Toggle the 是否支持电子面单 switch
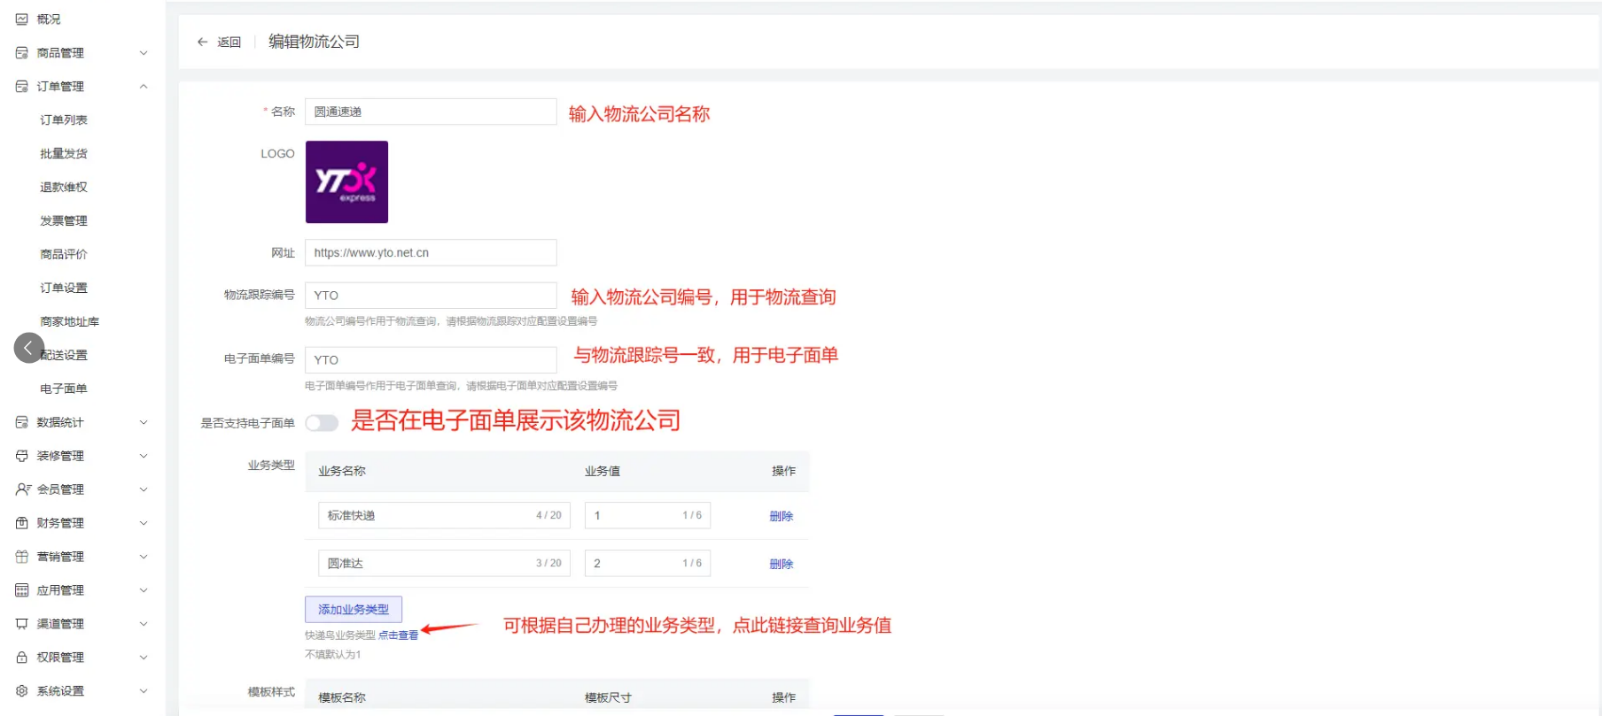 [x=322, y=423]
